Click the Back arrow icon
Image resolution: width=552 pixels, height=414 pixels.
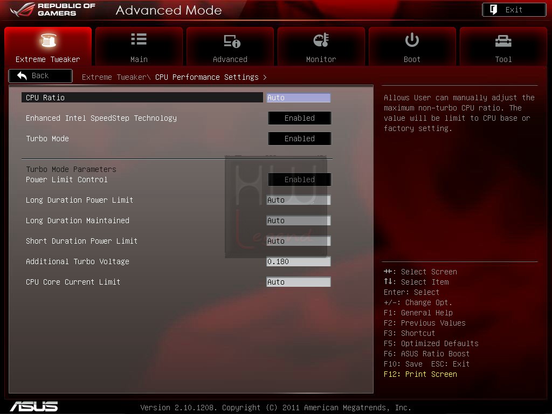pyautogui.click(x=22, y=75)
